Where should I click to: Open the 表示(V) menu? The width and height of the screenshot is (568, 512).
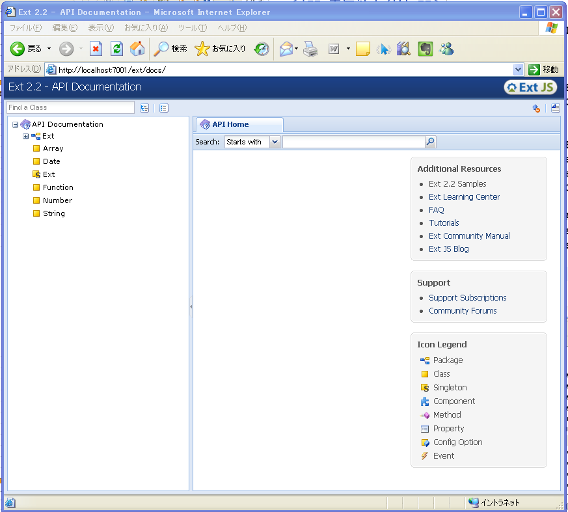tap(101, 28)
